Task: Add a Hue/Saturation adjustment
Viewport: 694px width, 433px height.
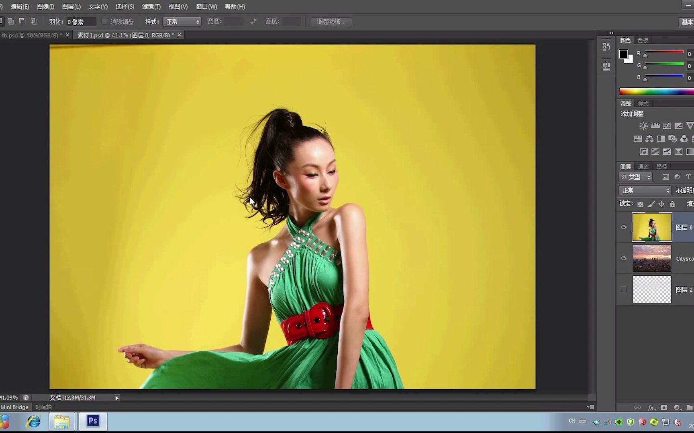Action: click(638, 139)
